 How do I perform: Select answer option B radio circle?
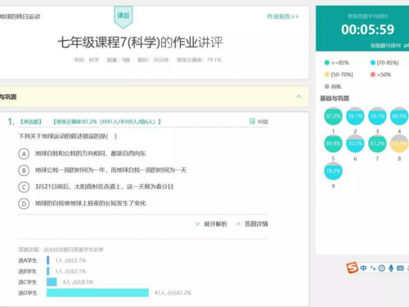click(x=24, y=170)
